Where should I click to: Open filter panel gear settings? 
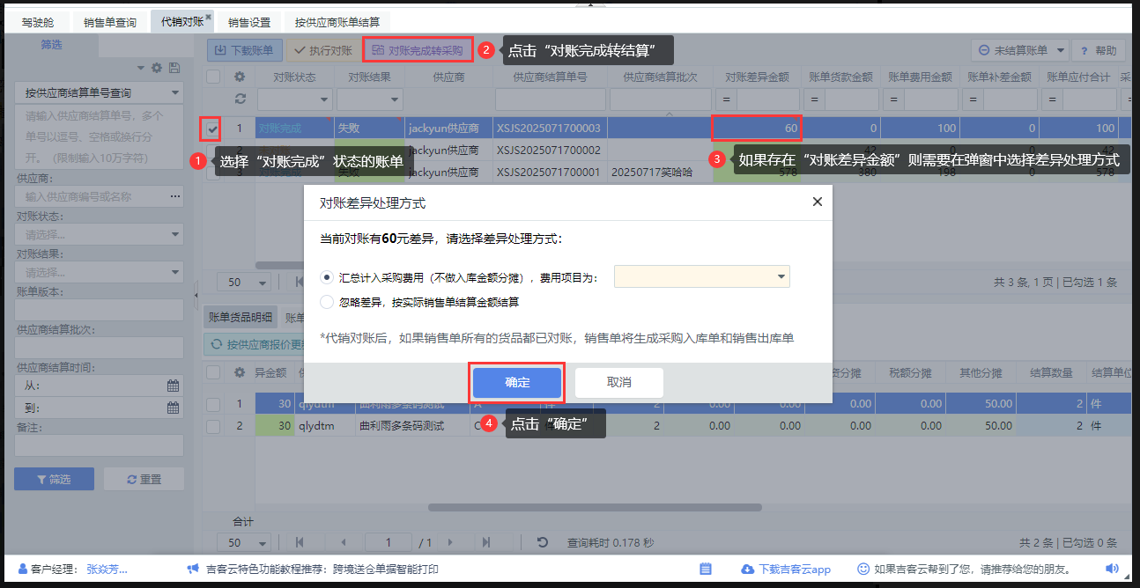click(157, 68)
